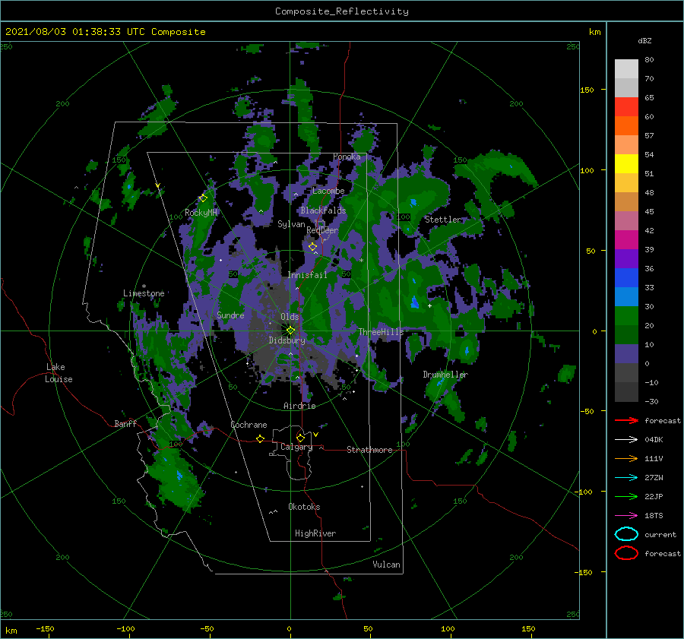This screenshot has height=639, width=684.
Task: Click the Innisfail city label
Action: click(307, 275)
